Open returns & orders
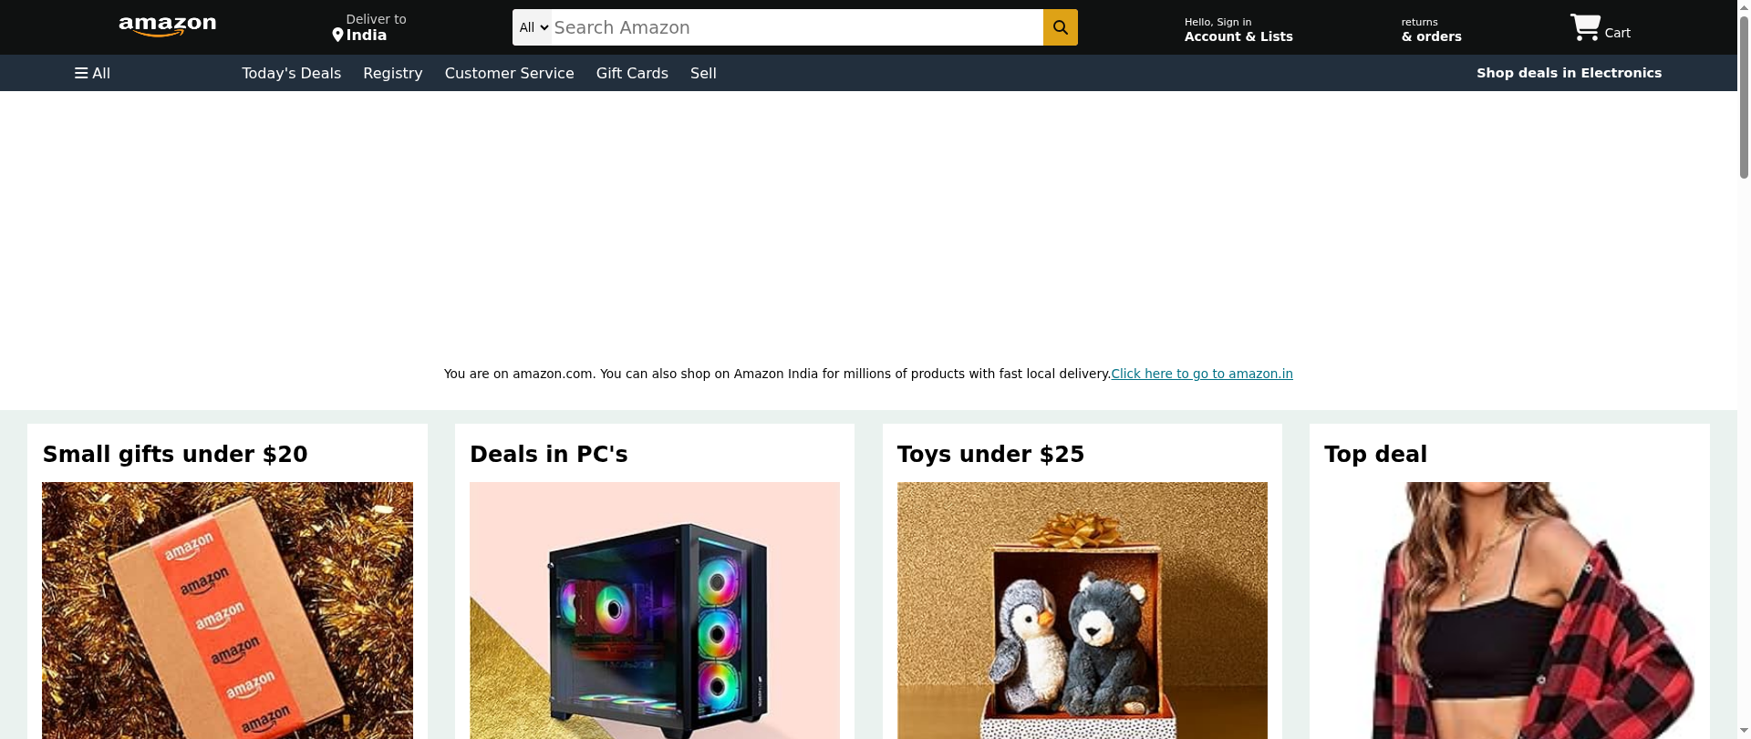 point(1431,29)
